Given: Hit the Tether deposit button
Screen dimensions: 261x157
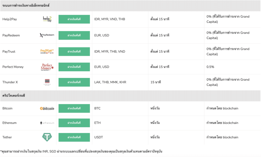Looking at the screenshot, I should point(74,137).
